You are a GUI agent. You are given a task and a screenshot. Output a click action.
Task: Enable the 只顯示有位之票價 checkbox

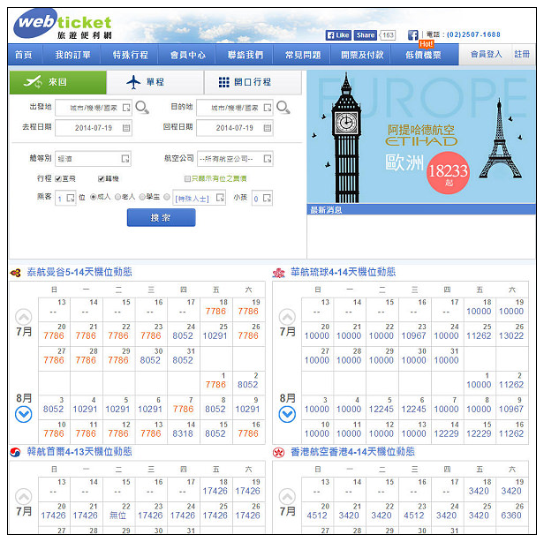pos(187,179)
